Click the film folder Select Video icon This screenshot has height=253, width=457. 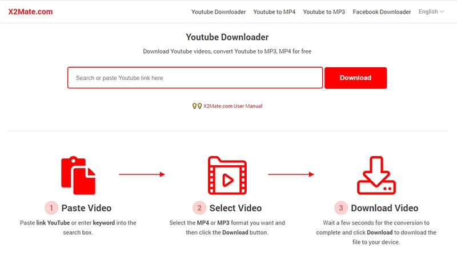pyautogui.click(x=228, y=176)
